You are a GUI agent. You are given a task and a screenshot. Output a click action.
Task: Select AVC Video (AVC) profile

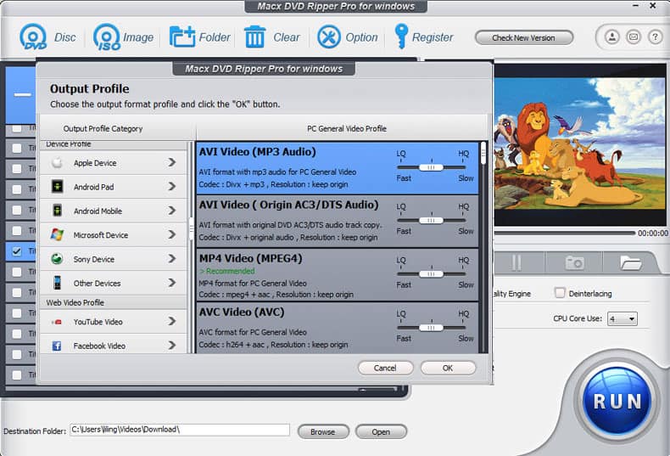click(338, 328)
